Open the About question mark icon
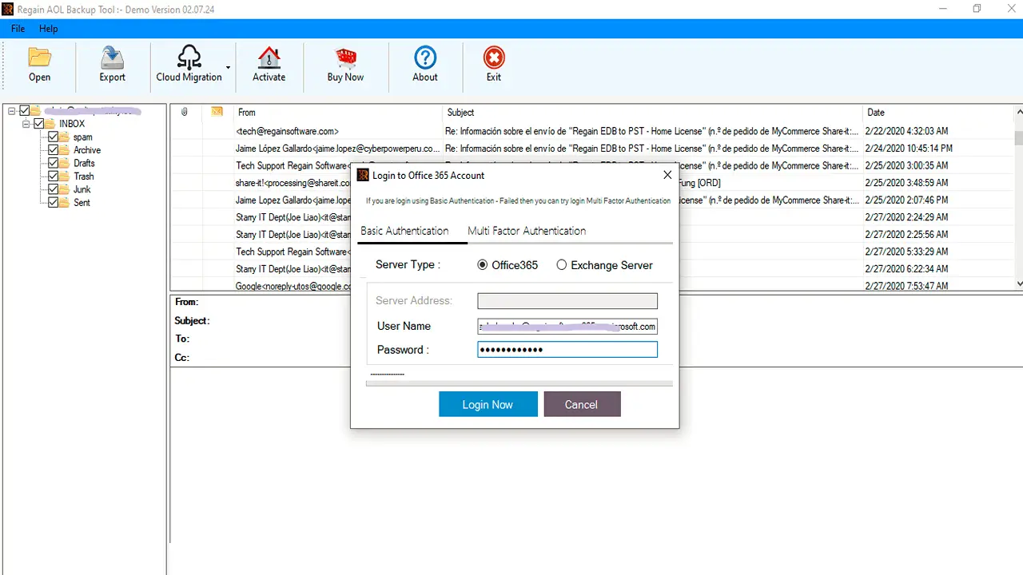Image resolution: width=1023 pixels, height=575 pixels. 425,57
